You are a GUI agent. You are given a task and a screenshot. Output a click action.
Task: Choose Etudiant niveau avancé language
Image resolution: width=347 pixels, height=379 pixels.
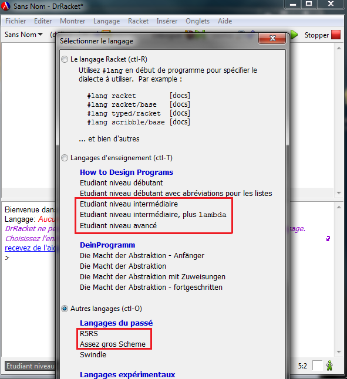pyautogui.click(x=118, y=225)
